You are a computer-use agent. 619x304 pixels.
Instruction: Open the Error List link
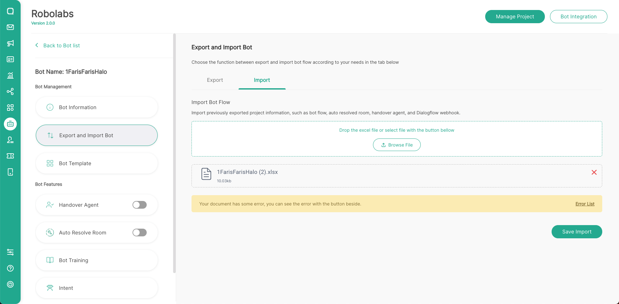click(585, 204)
